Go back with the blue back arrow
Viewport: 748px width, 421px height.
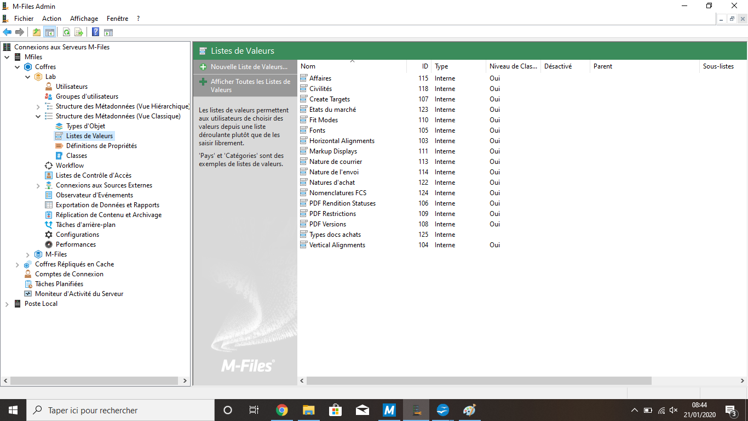(7, 32)
